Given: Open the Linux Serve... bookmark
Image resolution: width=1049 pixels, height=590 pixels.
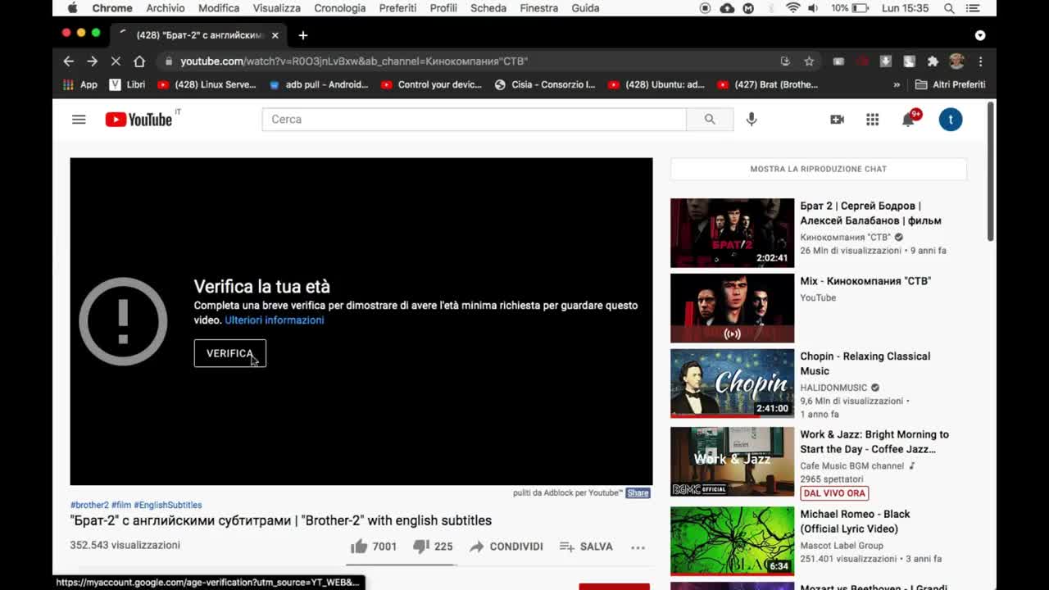Looking at the screenshot, I should click(207, 84).
